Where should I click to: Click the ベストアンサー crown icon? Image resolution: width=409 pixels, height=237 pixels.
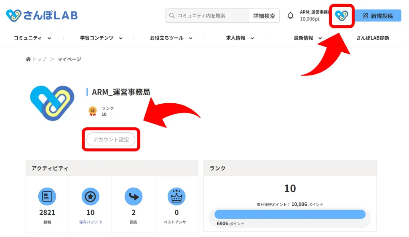pyautogui.click(x=176, y=197)
